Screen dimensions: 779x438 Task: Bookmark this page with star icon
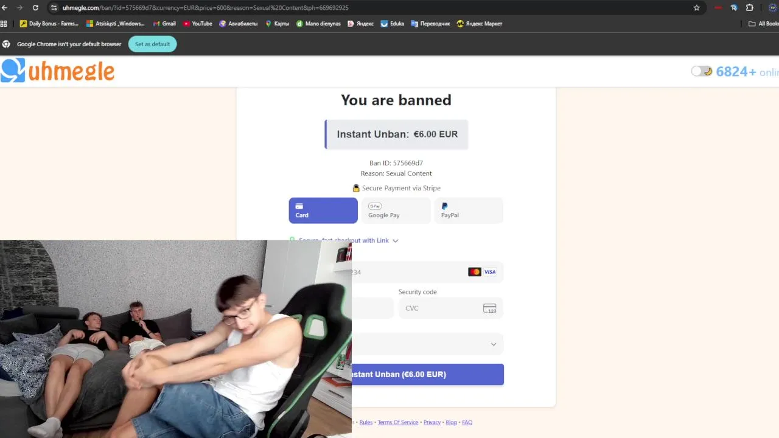point(697,8)
